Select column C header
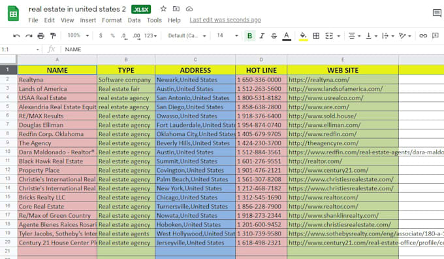 [x=195, y=60]
